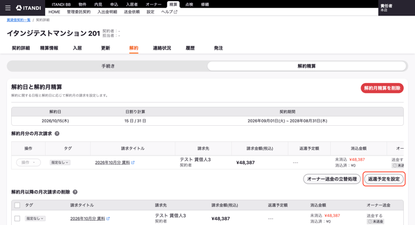Viewport: 415px width, 225px height.
Task: Open 物件 top menu
Action: coord(82,4)
